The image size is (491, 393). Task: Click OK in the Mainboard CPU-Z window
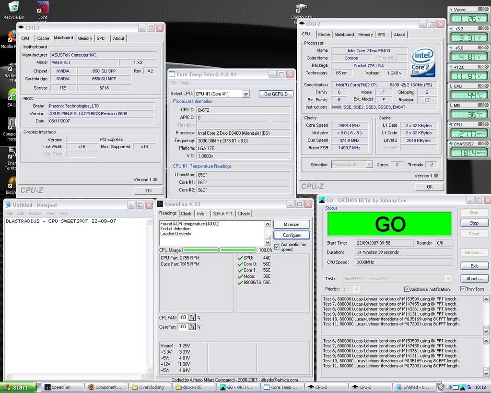pos(149,191)
